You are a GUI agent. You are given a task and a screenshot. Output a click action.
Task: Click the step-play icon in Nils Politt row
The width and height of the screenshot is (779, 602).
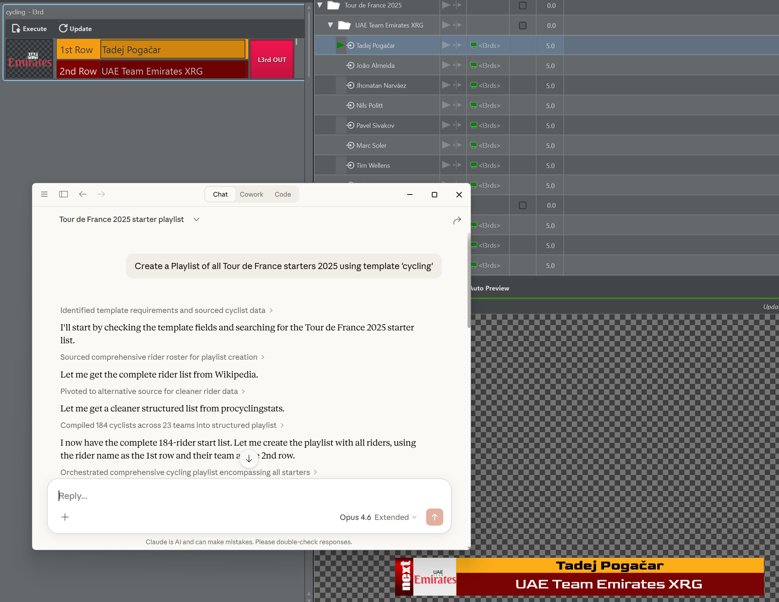point(458,105)
